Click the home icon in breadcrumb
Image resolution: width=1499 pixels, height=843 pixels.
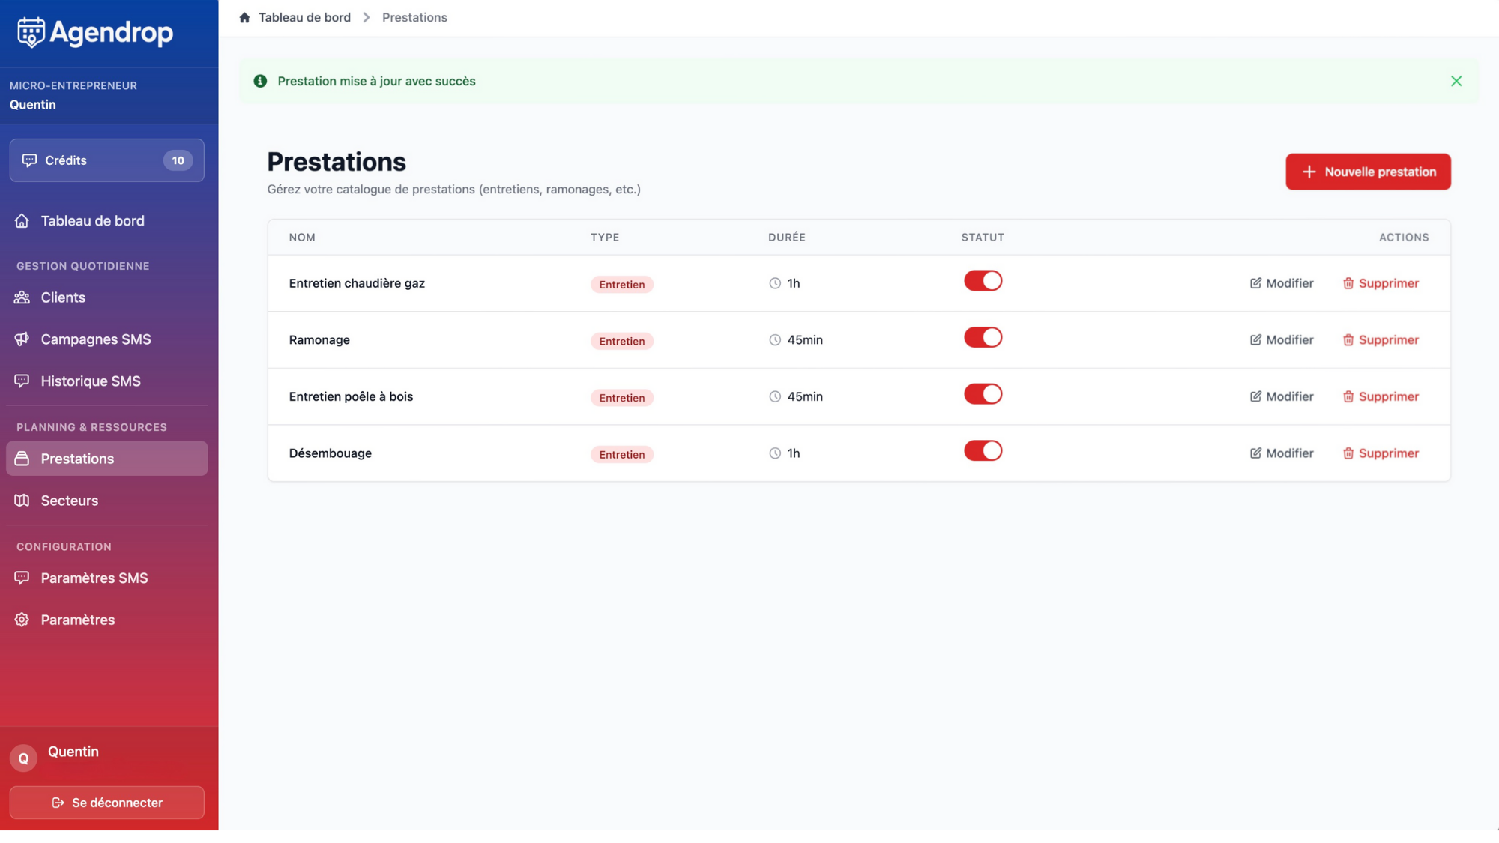(244, 17)
